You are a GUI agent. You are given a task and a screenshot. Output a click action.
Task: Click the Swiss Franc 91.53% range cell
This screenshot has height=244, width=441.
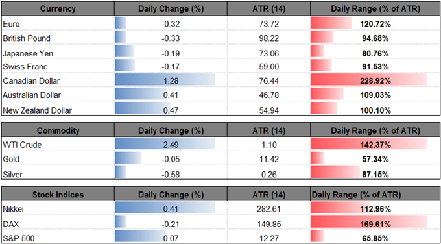point(375,67)
